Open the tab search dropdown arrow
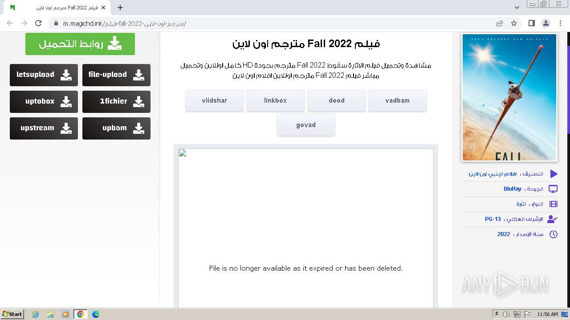 coord(517,8)
